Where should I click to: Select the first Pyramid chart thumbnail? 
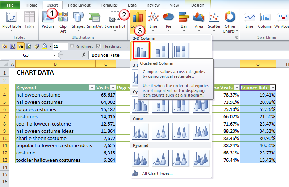tap(140, 158)
